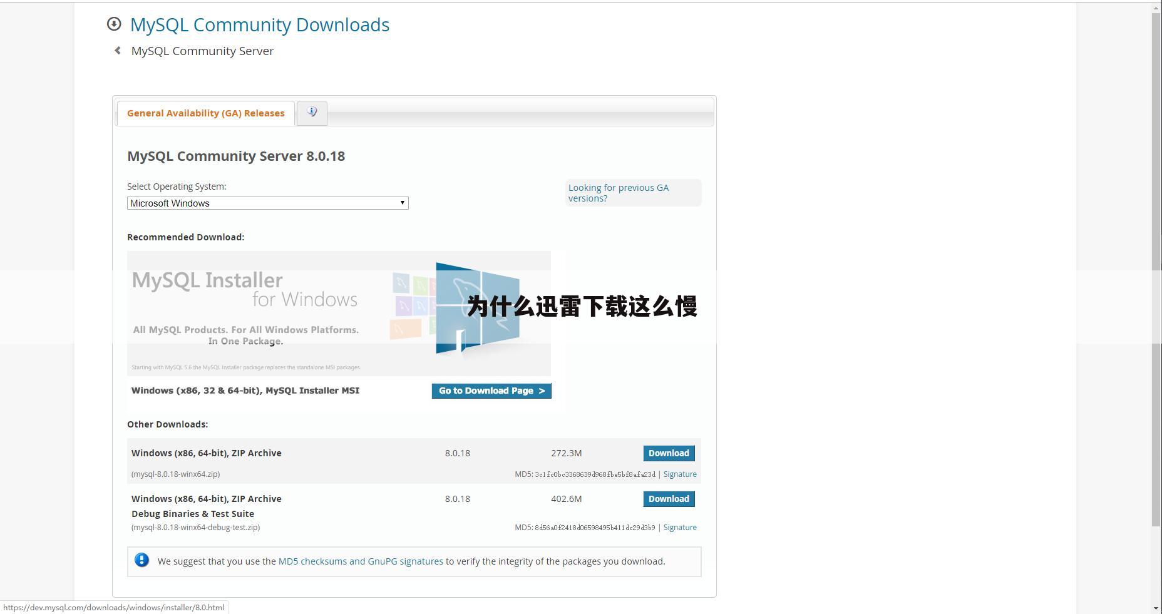Click the blue info icon in suggestion box

coord(142,560)
